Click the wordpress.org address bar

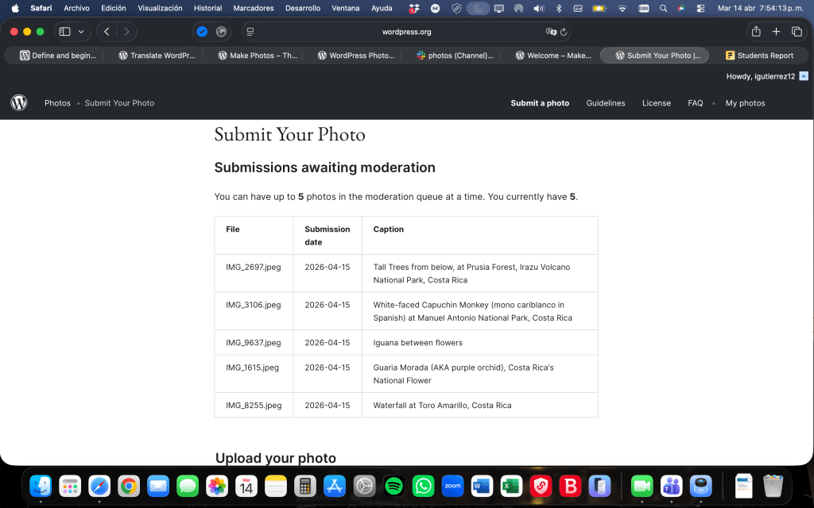[x=406, y=32]
